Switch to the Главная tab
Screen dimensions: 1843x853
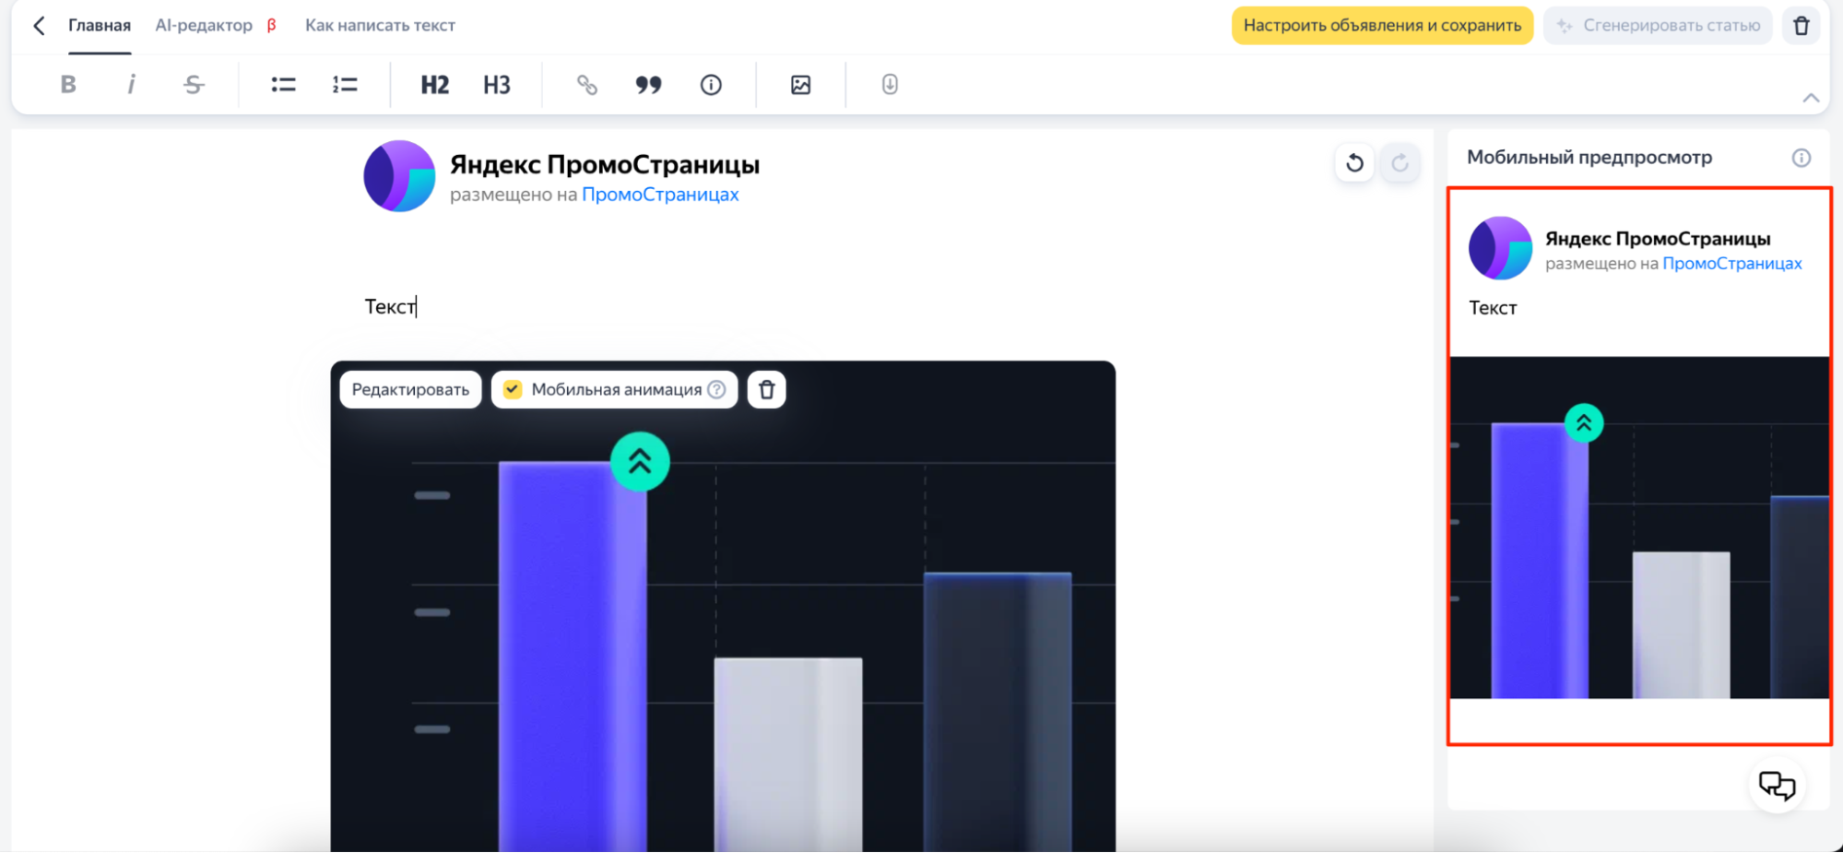(100, 26)
